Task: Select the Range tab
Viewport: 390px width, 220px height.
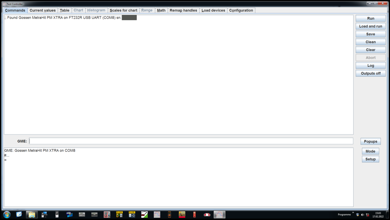Action: pos(147,10)
